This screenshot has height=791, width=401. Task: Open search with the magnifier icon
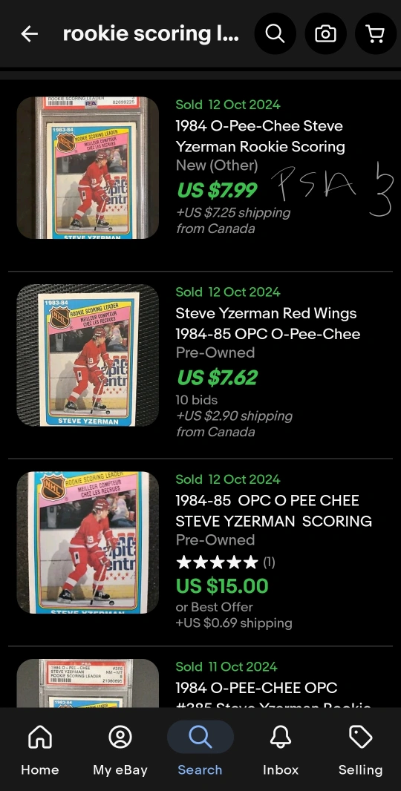pos(276,34)
